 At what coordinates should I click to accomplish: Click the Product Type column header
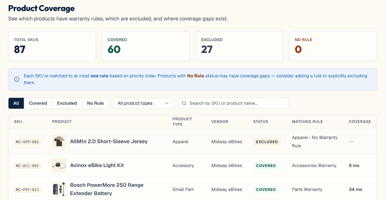[x=182, y=122]
